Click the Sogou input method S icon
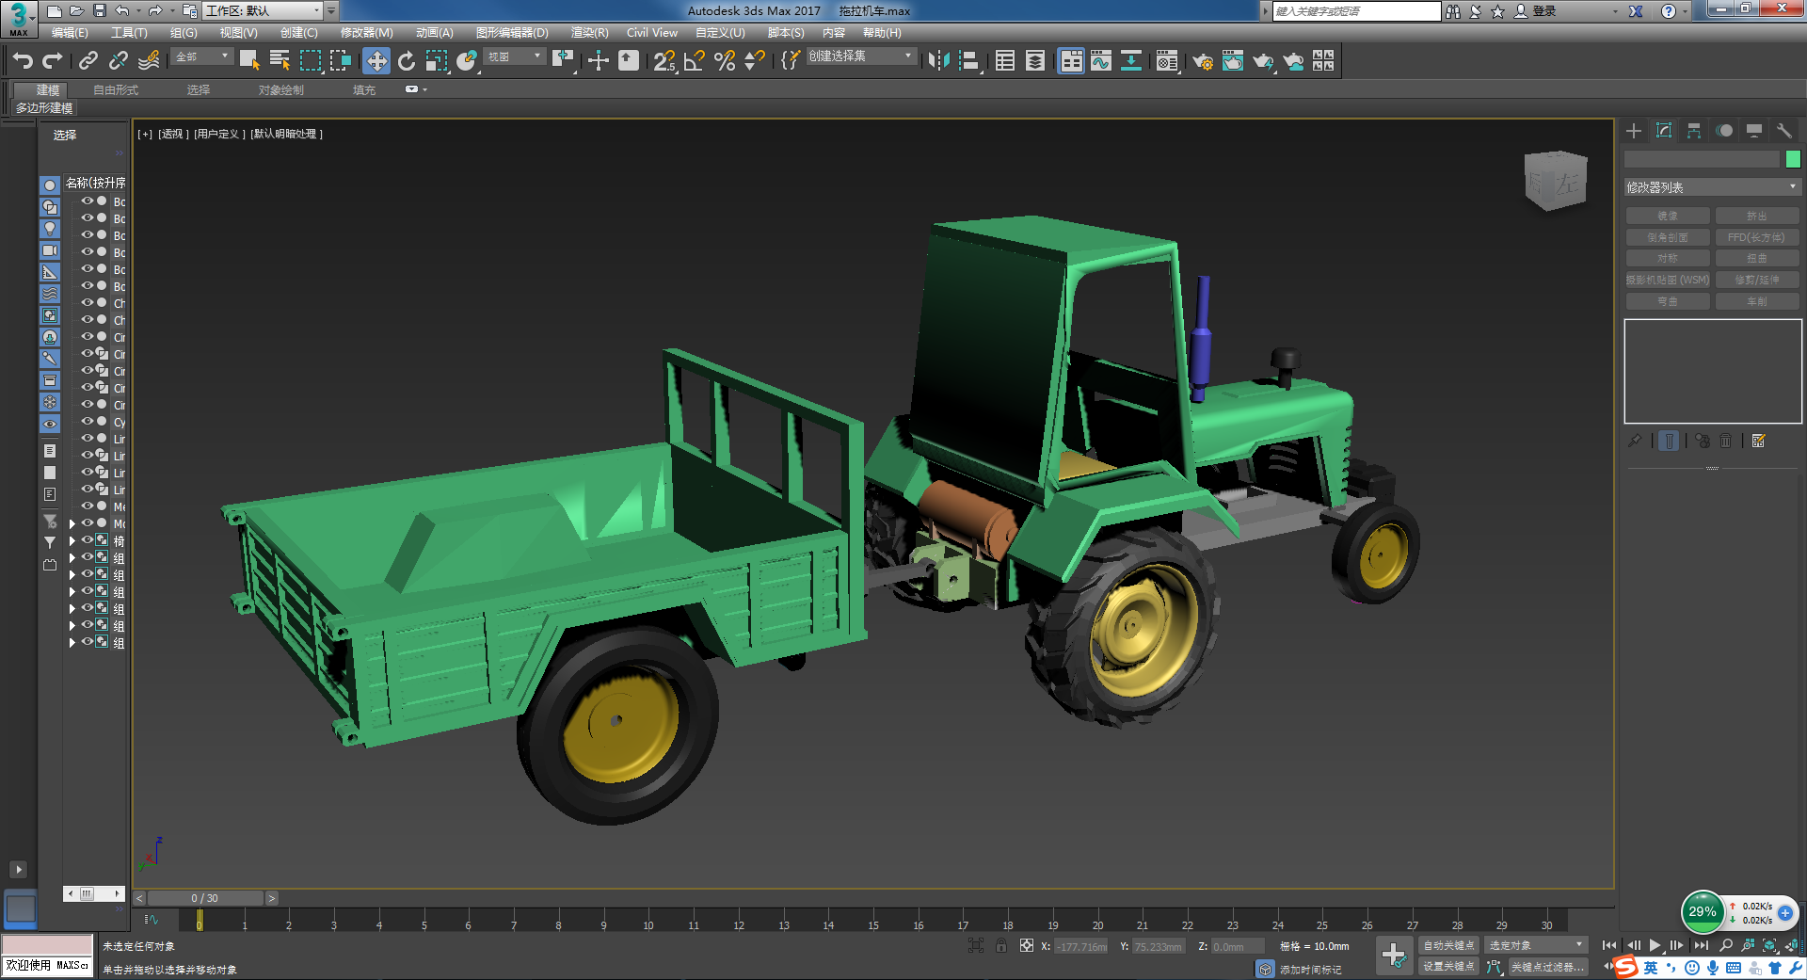This screenshot has height=980, width=1807. pyautogui.click(x=1626, y=968)
